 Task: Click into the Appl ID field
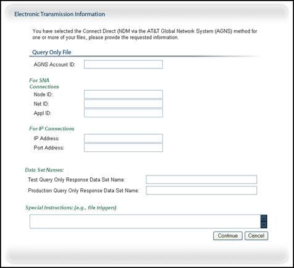(124, 113)
